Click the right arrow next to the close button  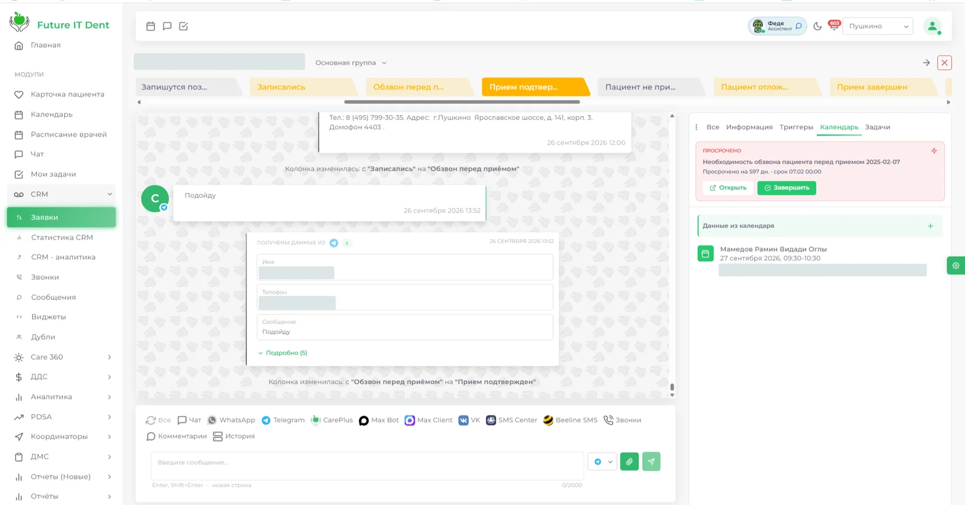[927, 63]
